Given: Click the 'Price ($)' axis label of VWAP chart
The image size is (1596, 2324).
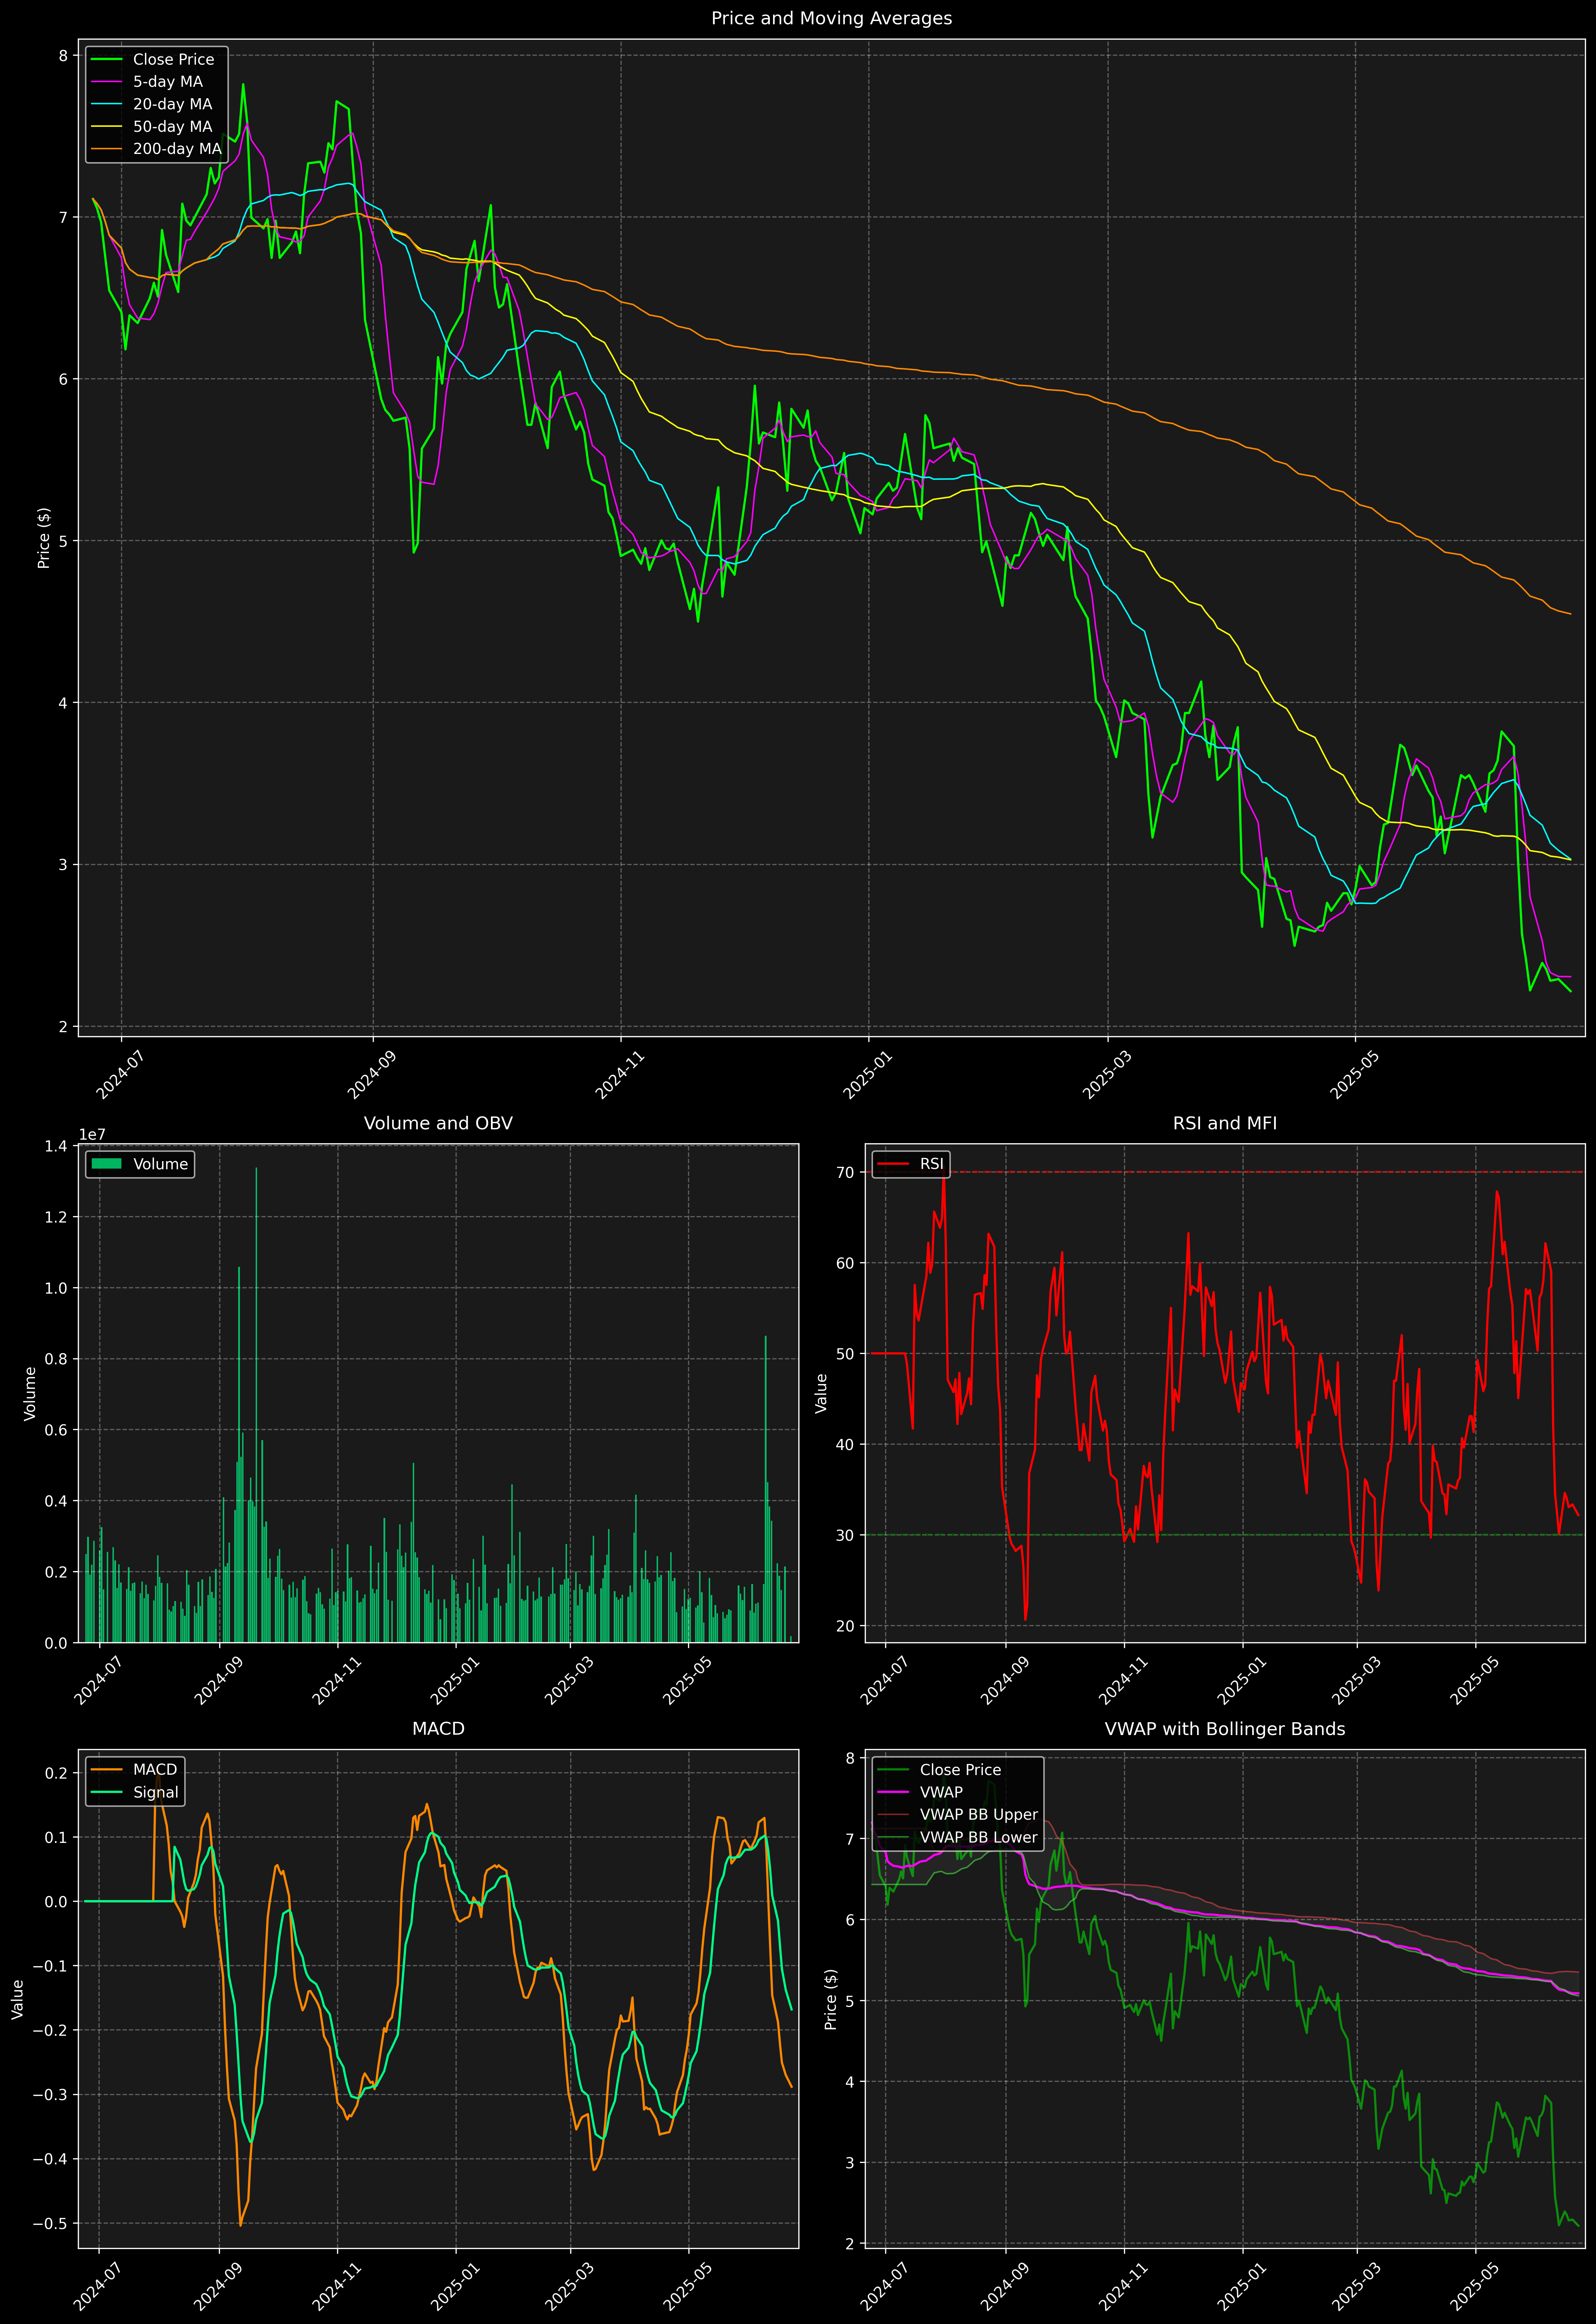Looking at the screenshot, I should (x=830, y=1999).
